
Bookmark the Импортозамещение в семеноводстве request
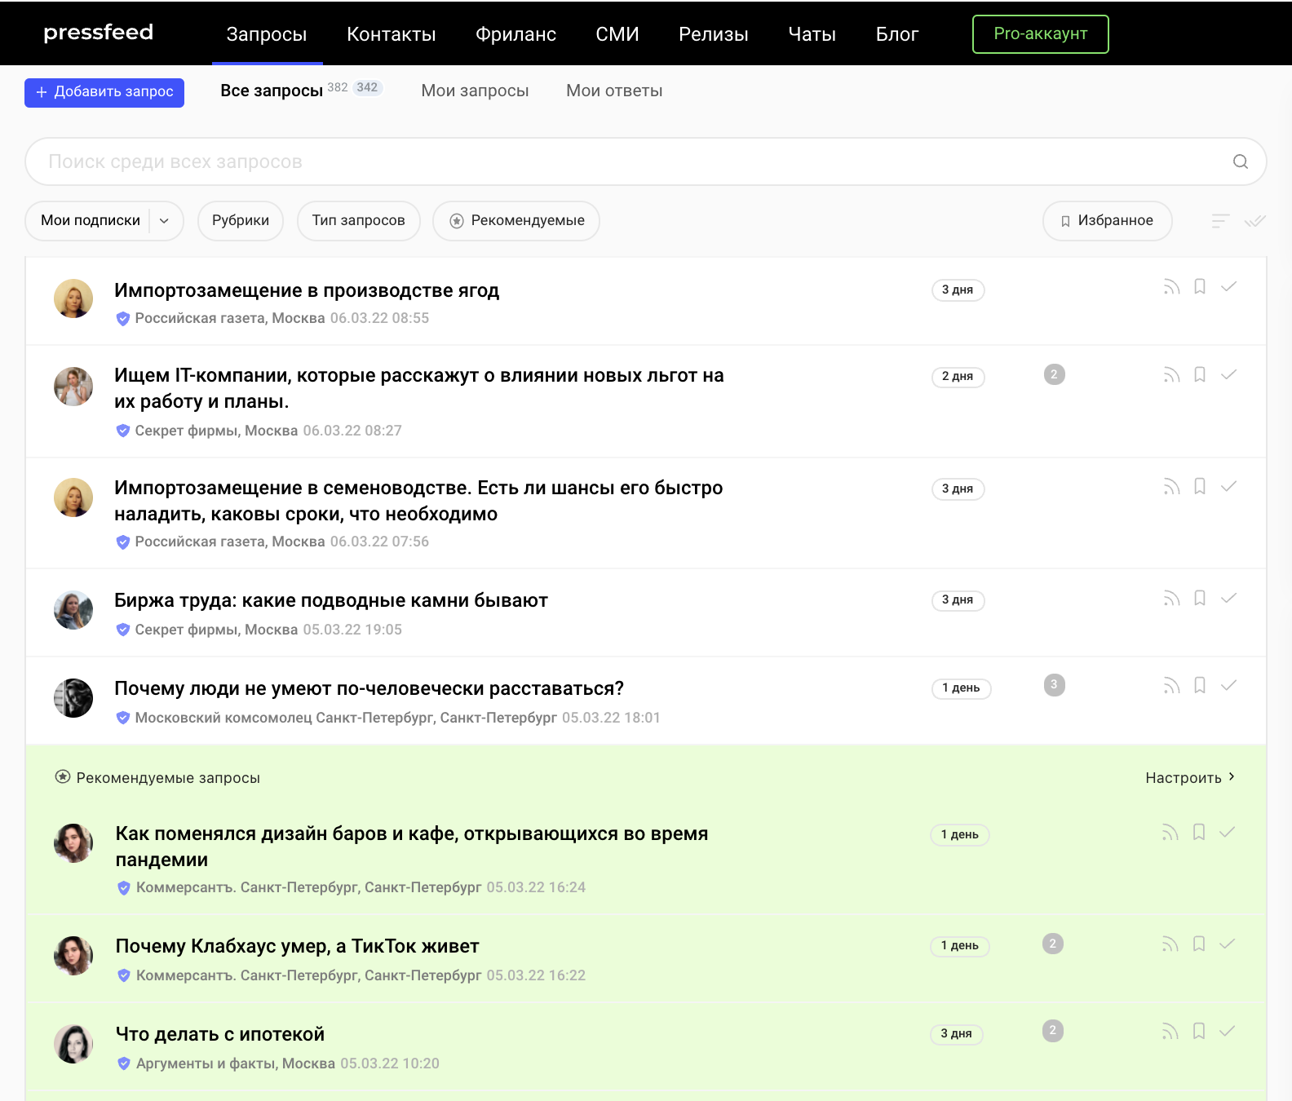pos(1200,486)
